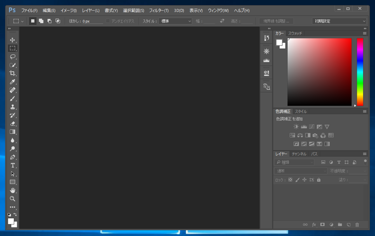This screenshot has height=236, width=375.
Task: Switch to the チャンネル tab
Action: click(x=299, y=154)
